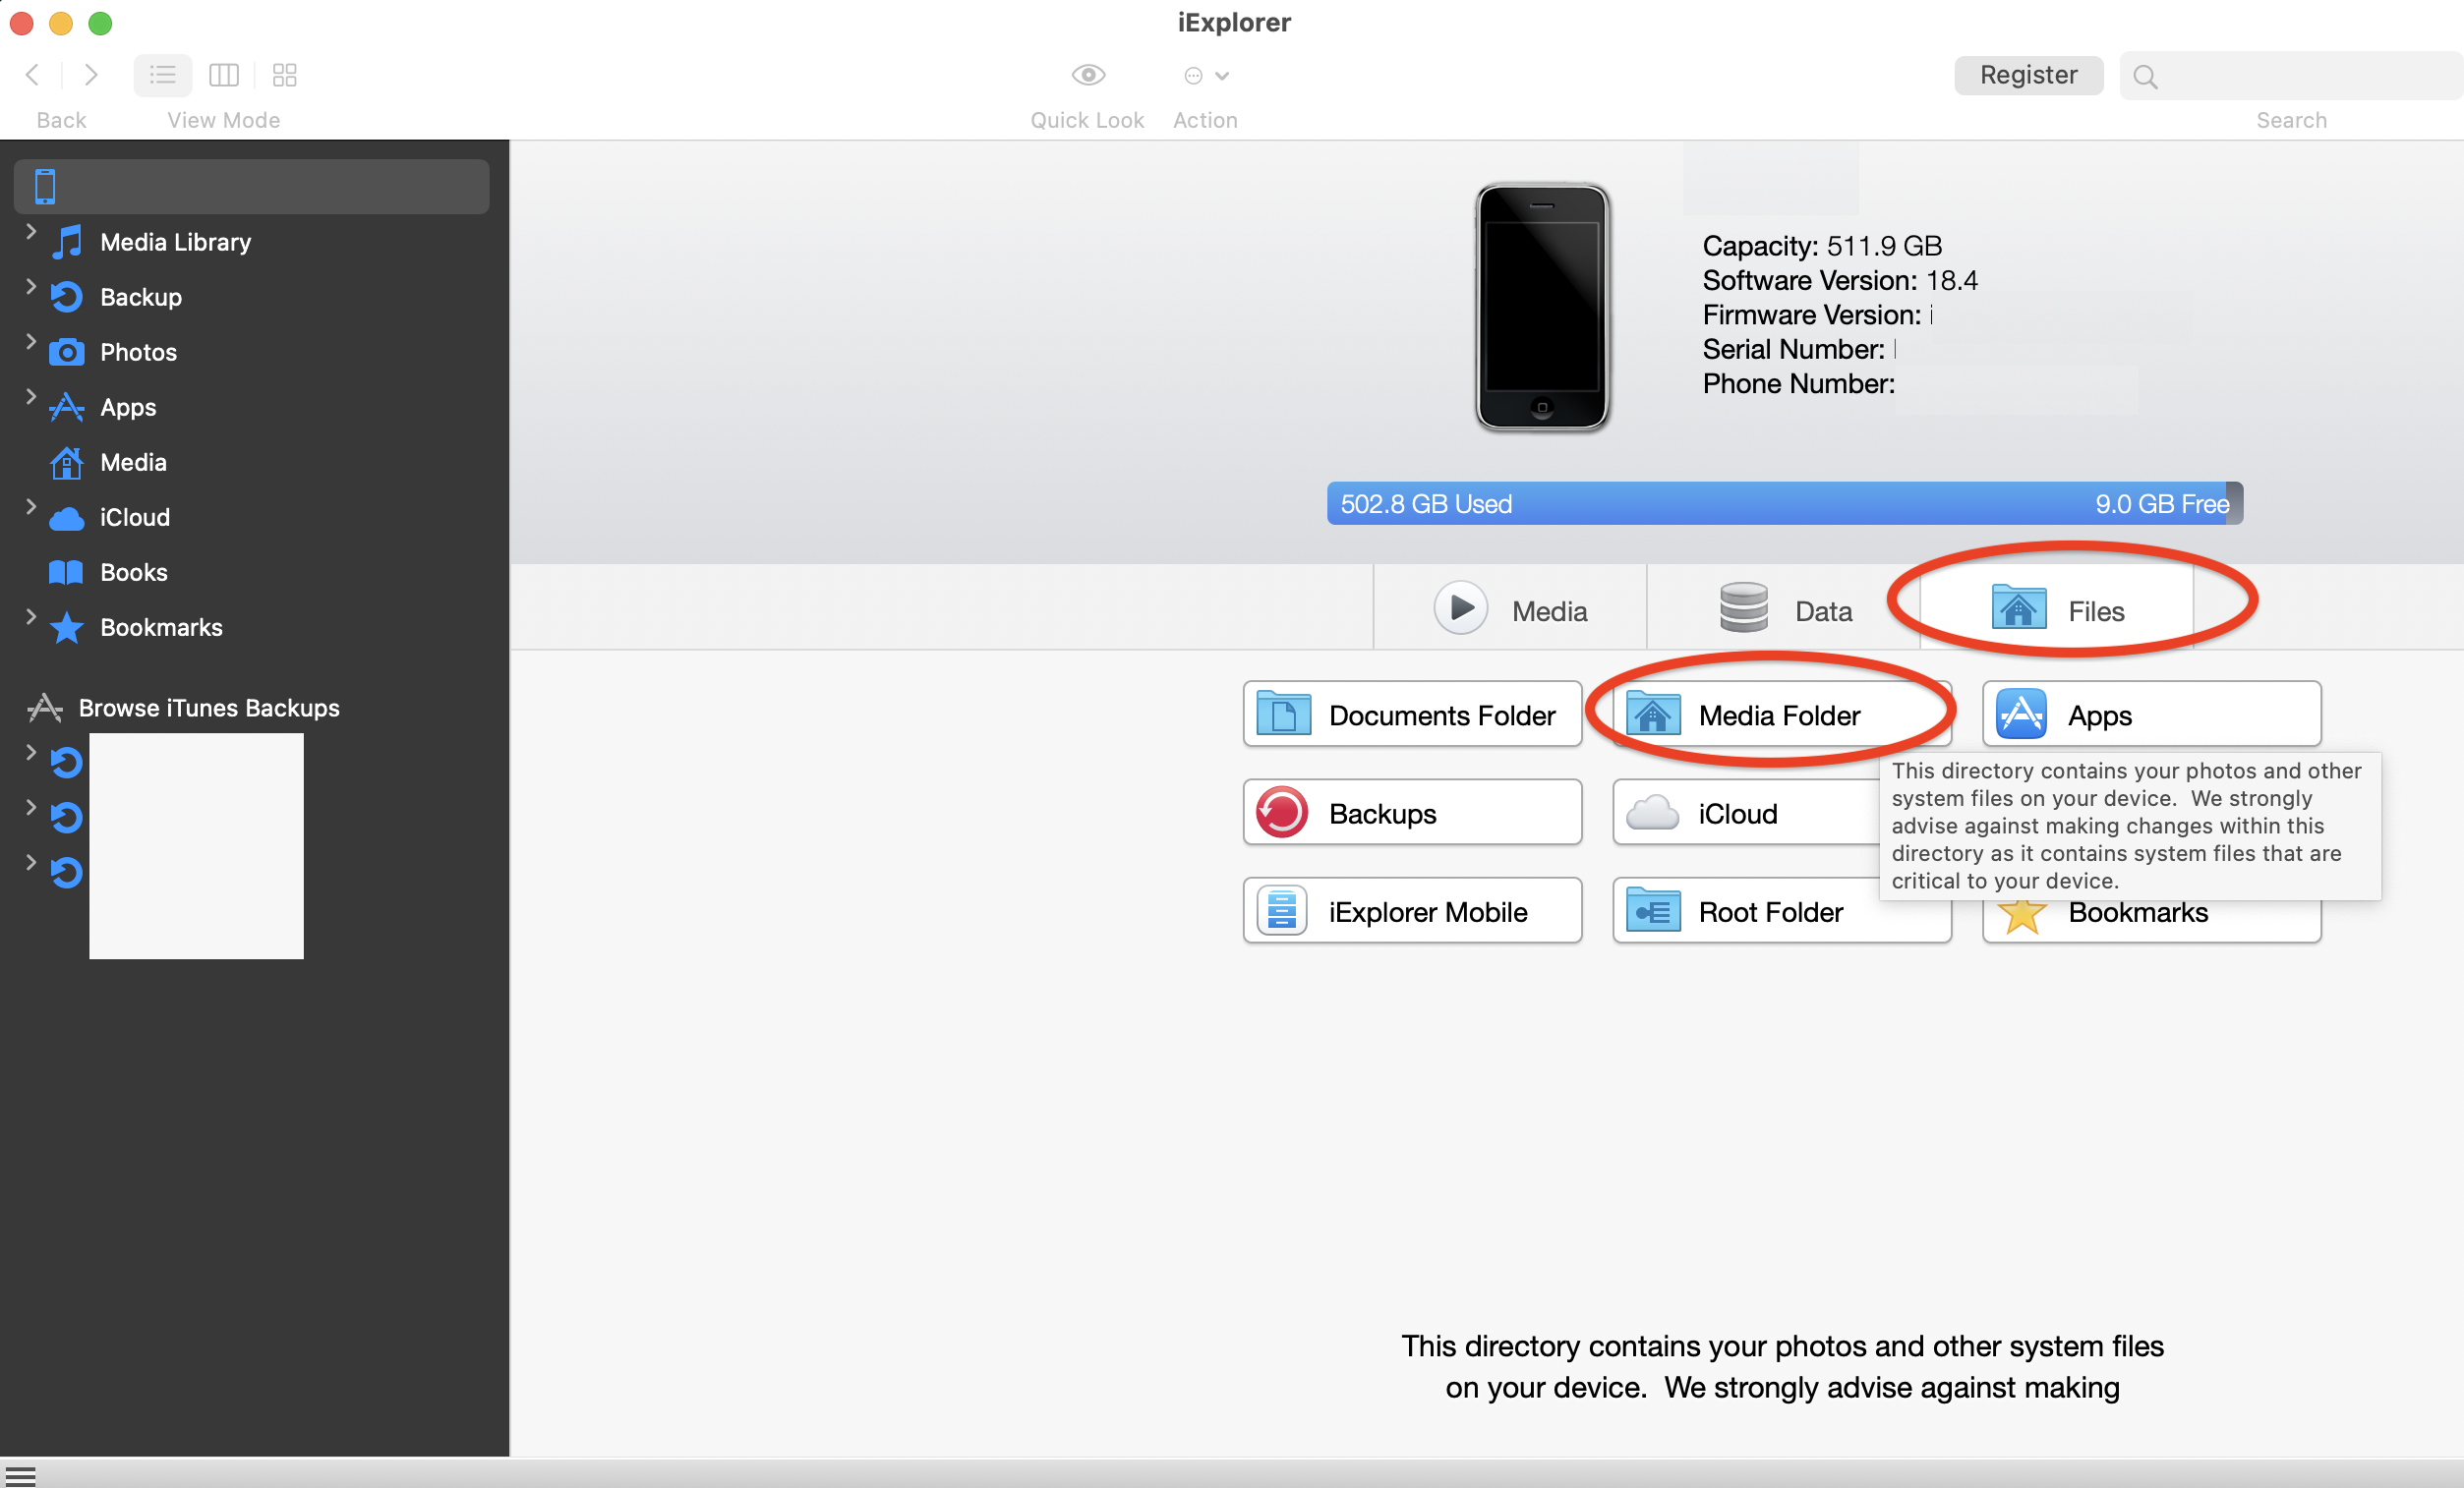
Task: Open Books in the sidebar
Action: 133,572
